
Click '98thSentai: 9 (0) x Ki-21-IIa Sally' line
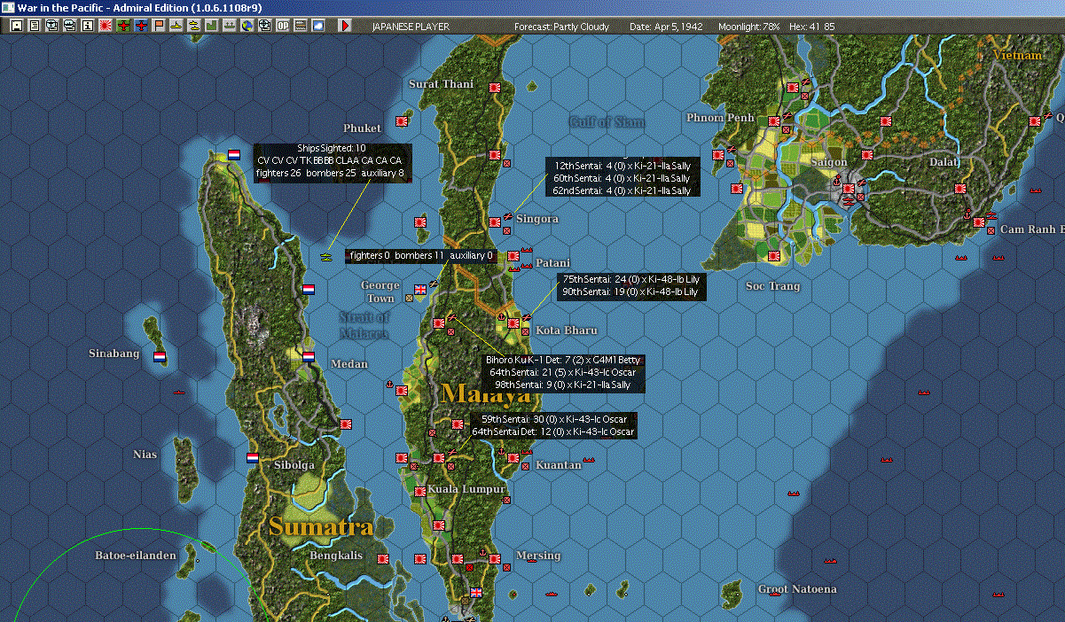(x=562, y=385)
